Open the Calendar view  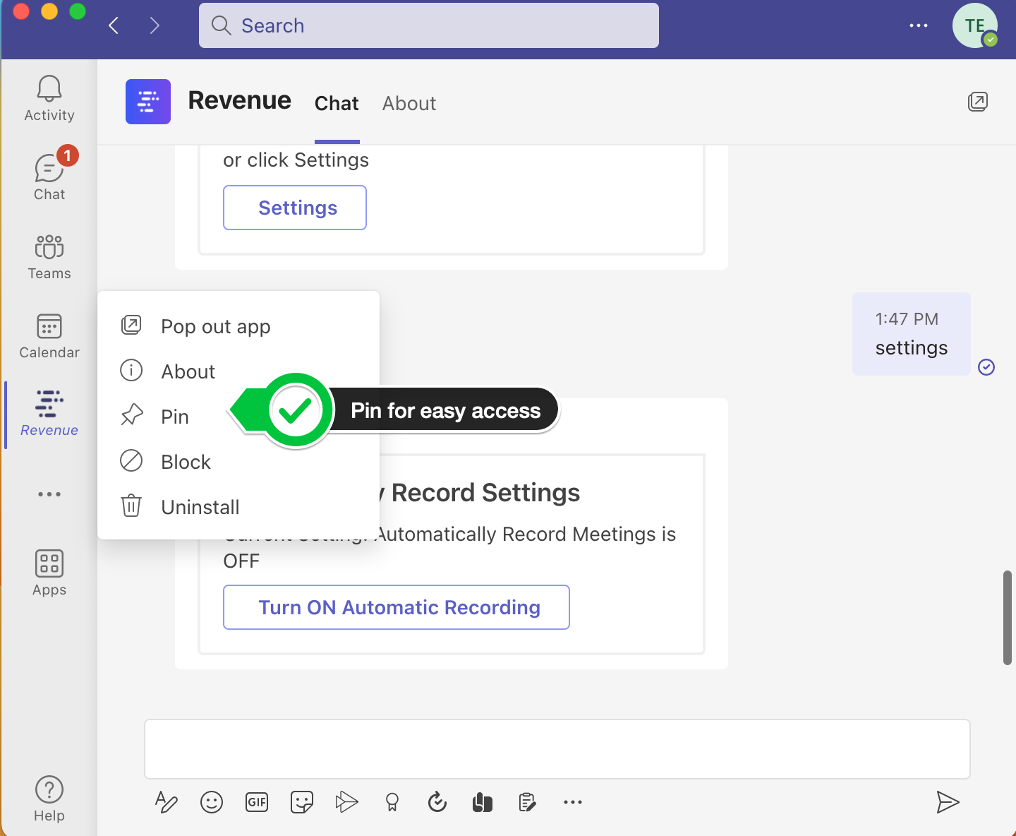(49, 336)
